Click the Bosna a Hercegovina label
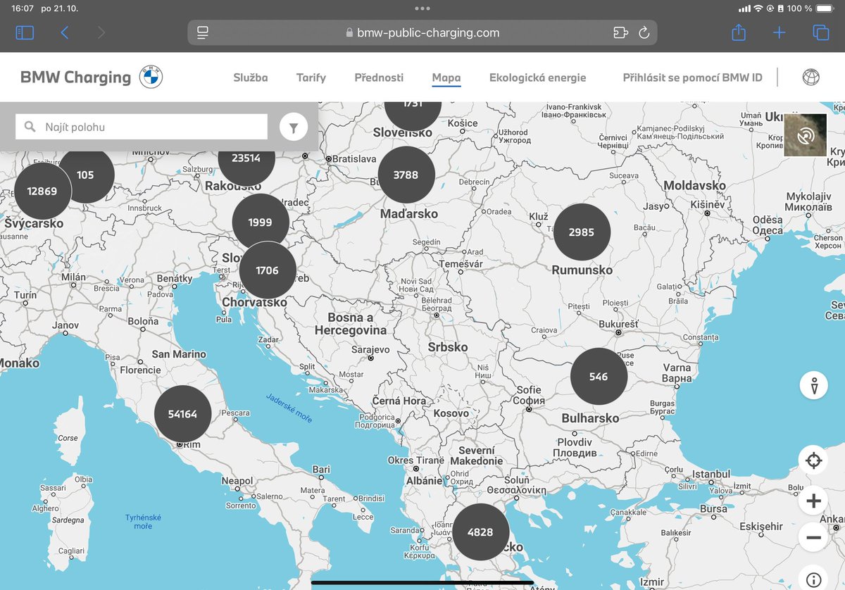845x590 pixels. 351,324
